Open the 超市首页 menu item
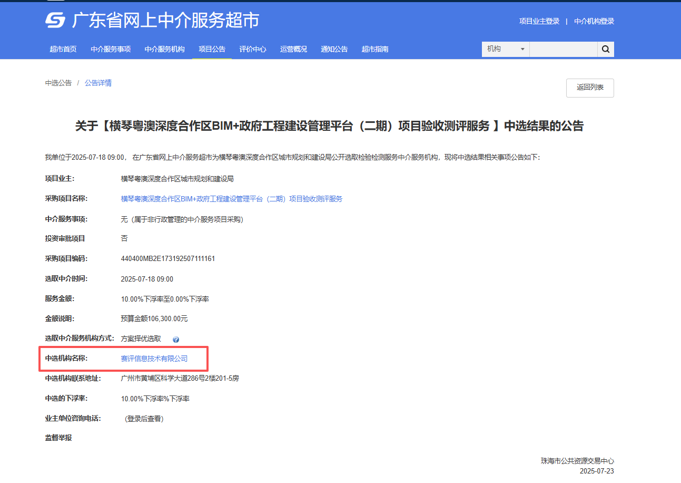681x483 pixels. (63, 49)
